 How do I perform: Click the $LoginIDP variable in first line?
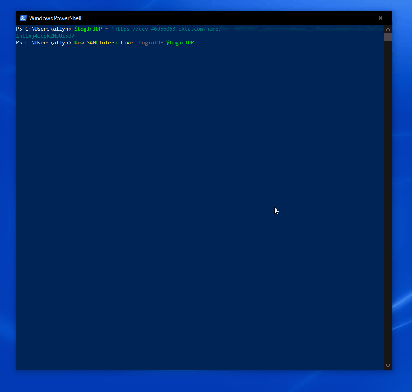88,29
